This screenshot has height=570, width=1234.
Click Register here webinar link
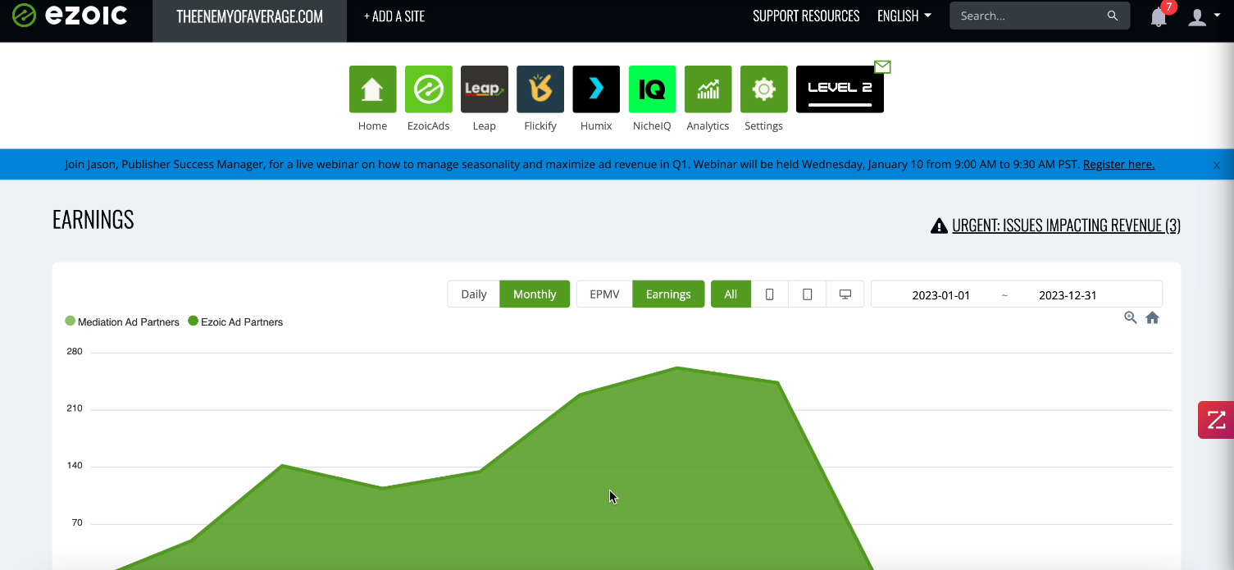[1118, 164]
